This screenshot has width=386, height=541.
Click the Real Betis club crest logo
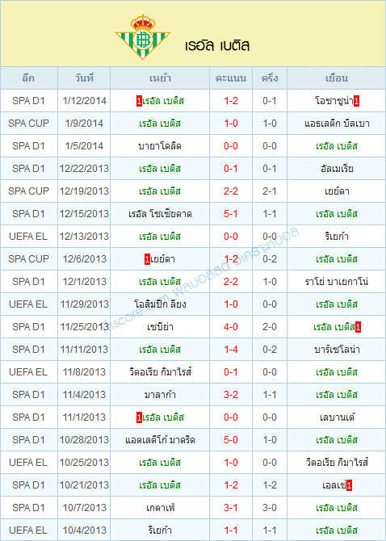pyautogui.click(x=143, y=36)
